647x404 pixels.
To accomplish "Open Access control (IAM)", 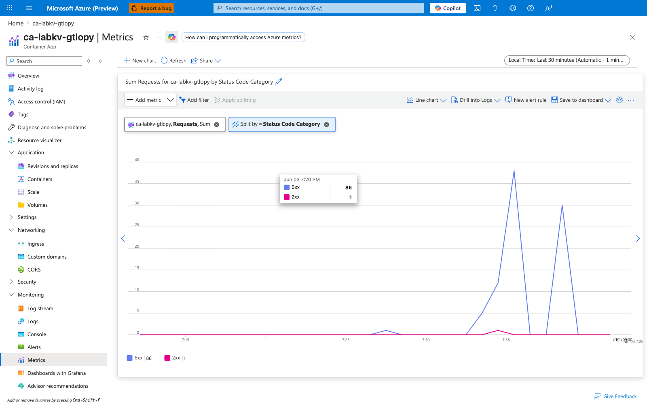I will [41, 101].
